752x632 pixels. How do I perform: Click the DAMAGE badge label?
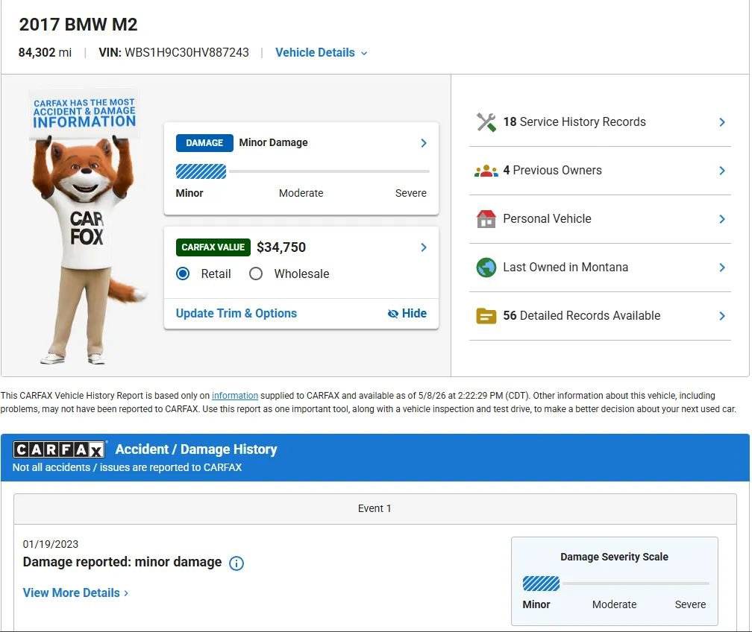click(204, 143)
